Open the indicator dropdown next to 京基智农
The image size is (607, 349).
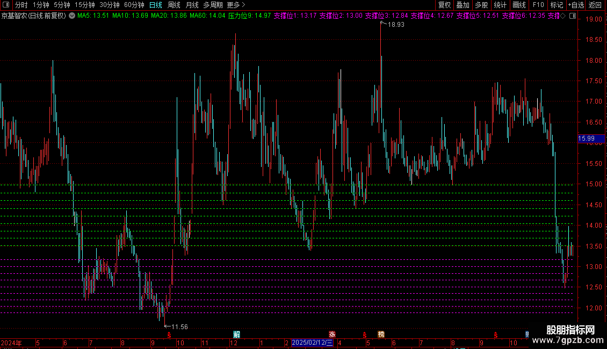coord(72,16)
